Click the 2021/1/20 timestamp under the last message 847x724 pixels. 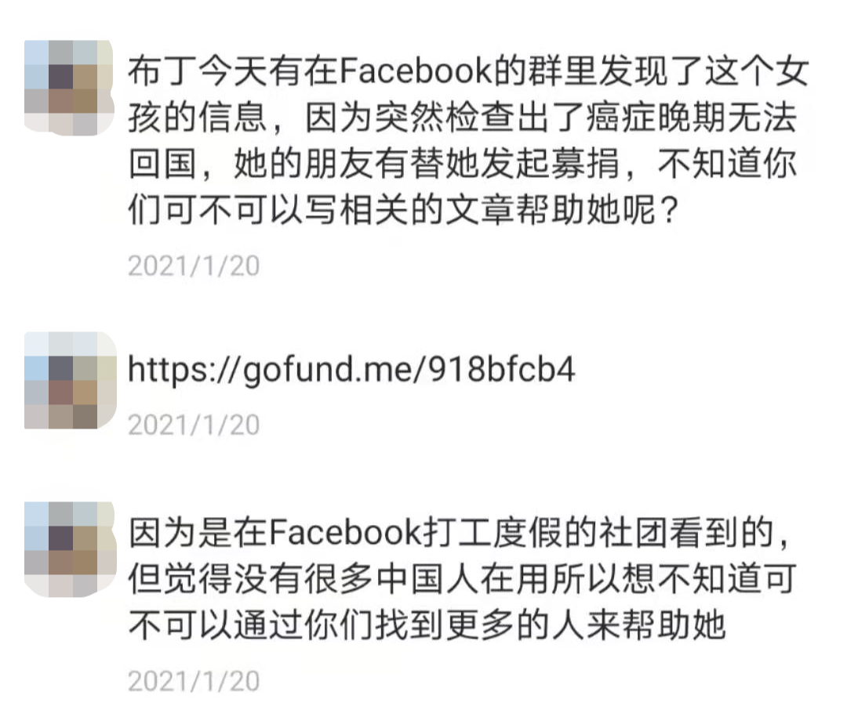[194, 682]
